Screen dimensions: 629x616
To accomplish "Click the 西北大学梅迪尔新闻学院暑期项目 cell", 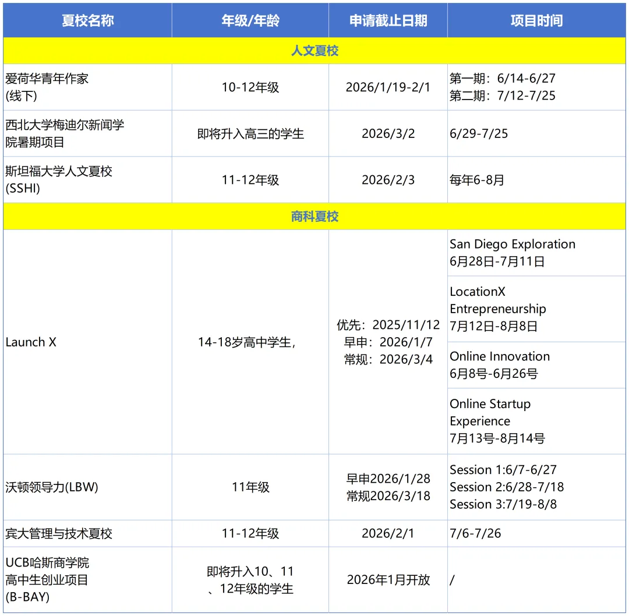I will coord(87,133).
